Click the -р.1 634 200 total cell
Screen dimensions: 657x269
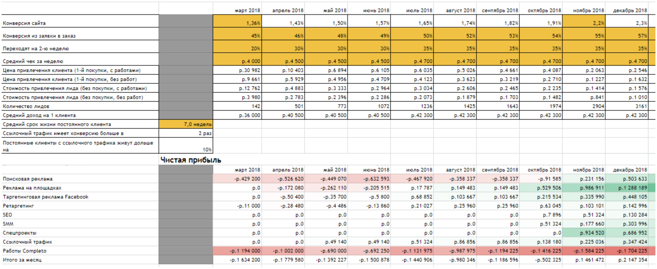tap(237, 260)
